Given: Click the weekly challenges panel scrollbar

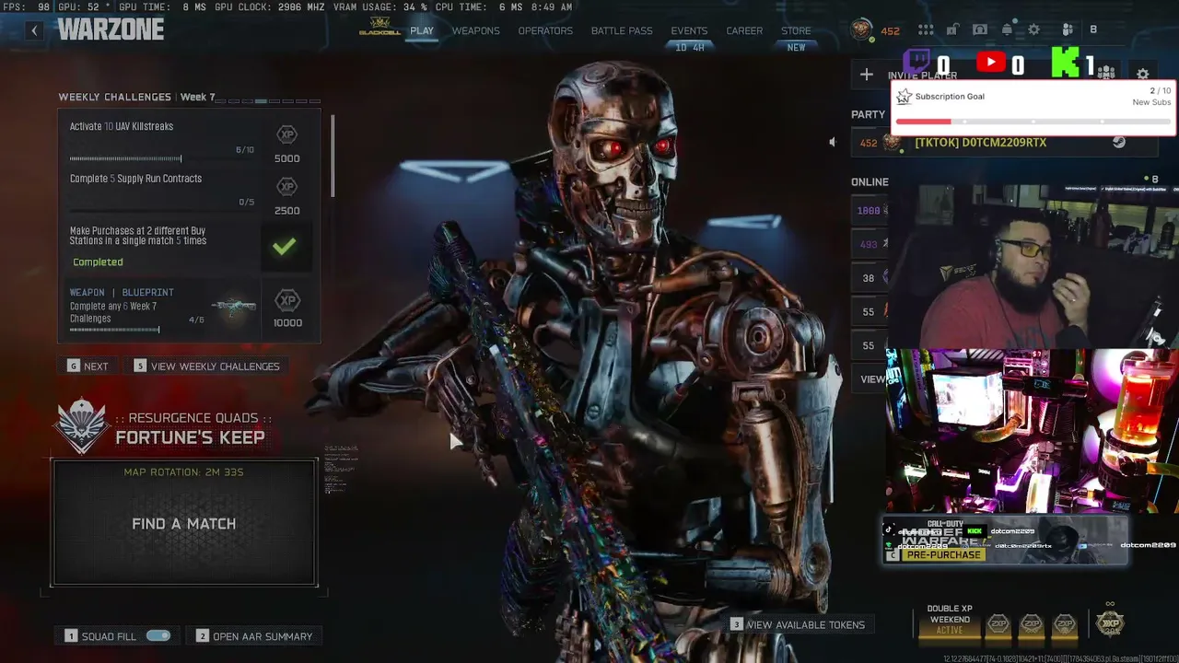Looking at the screenshot, I should tap(333, 157).
